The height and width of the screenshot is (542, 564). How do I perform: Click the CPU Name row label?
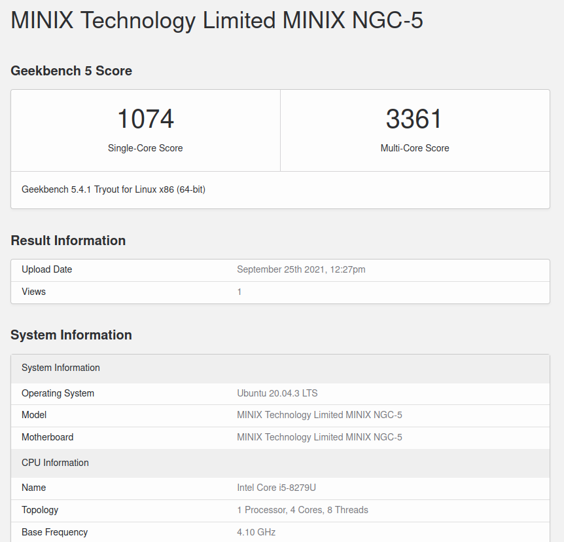(x=33, y=488)
